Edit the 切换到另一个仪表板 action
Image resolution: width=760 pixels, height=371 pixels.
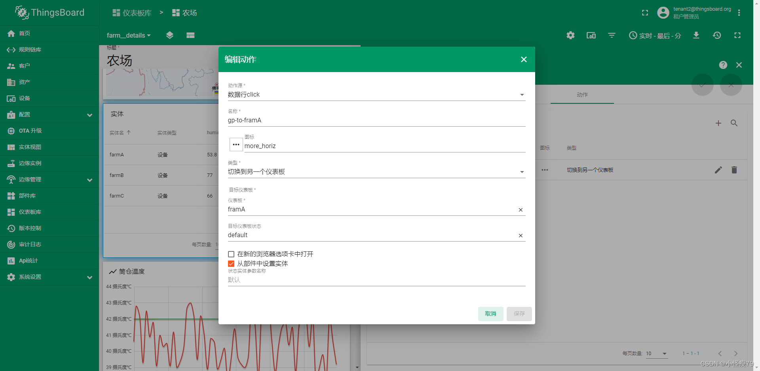click(x=718, y=170)
